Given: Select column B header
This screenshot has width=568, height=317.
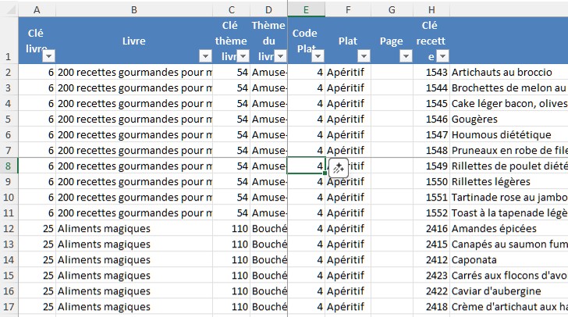Looking at the screenshot, I should (134, 9).
